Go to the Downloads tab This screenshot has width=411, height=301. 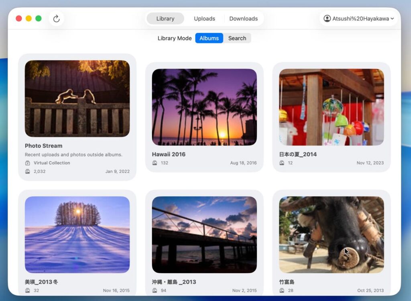[243, 18]
